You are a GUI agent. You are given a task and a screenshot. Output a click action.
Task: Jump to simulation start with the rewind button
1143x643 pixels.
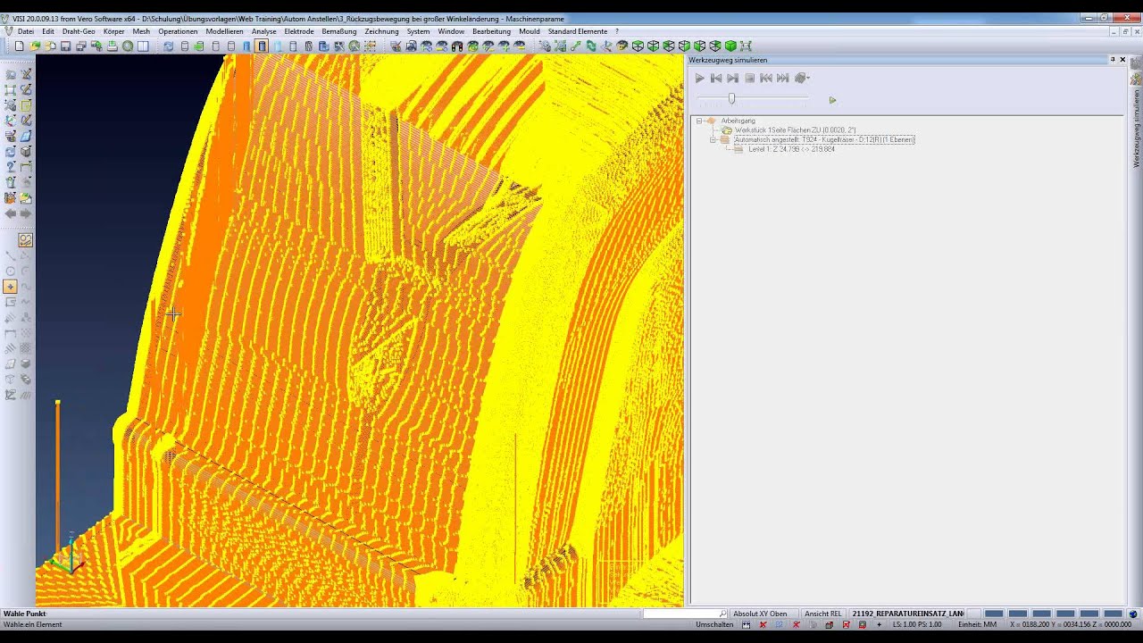766,79
